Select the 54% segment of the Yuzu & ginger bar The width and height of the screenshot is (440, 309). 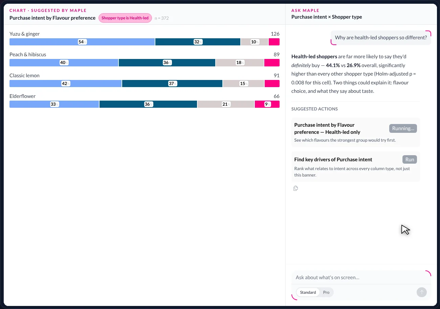(82, 42)
